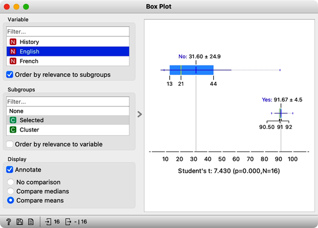The height and width of the screenshot is (228, 318).
Task: Toggle the Annotate checkbox
Action: pyautogui.click(x=10, y=170)
